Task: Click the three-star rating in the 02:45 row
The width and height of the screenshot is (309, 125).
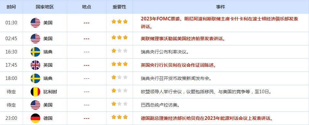Action: 120,37
